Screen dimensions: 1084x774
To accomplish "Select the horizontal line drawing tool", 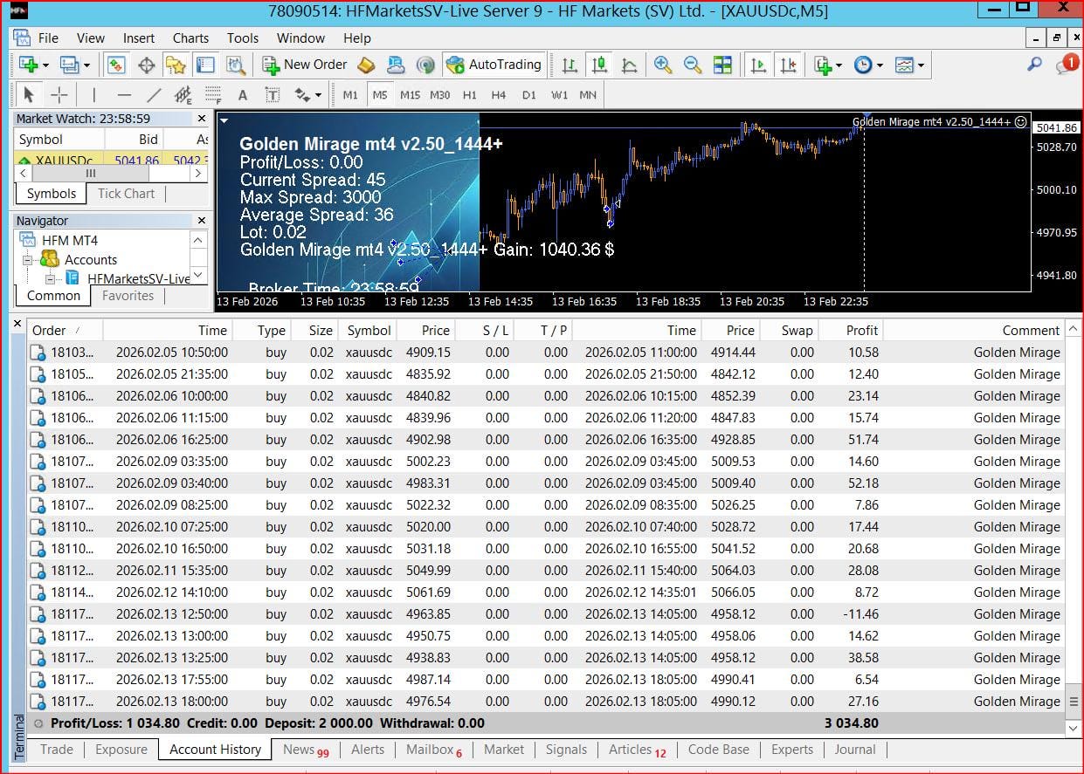I will point(124,94).
